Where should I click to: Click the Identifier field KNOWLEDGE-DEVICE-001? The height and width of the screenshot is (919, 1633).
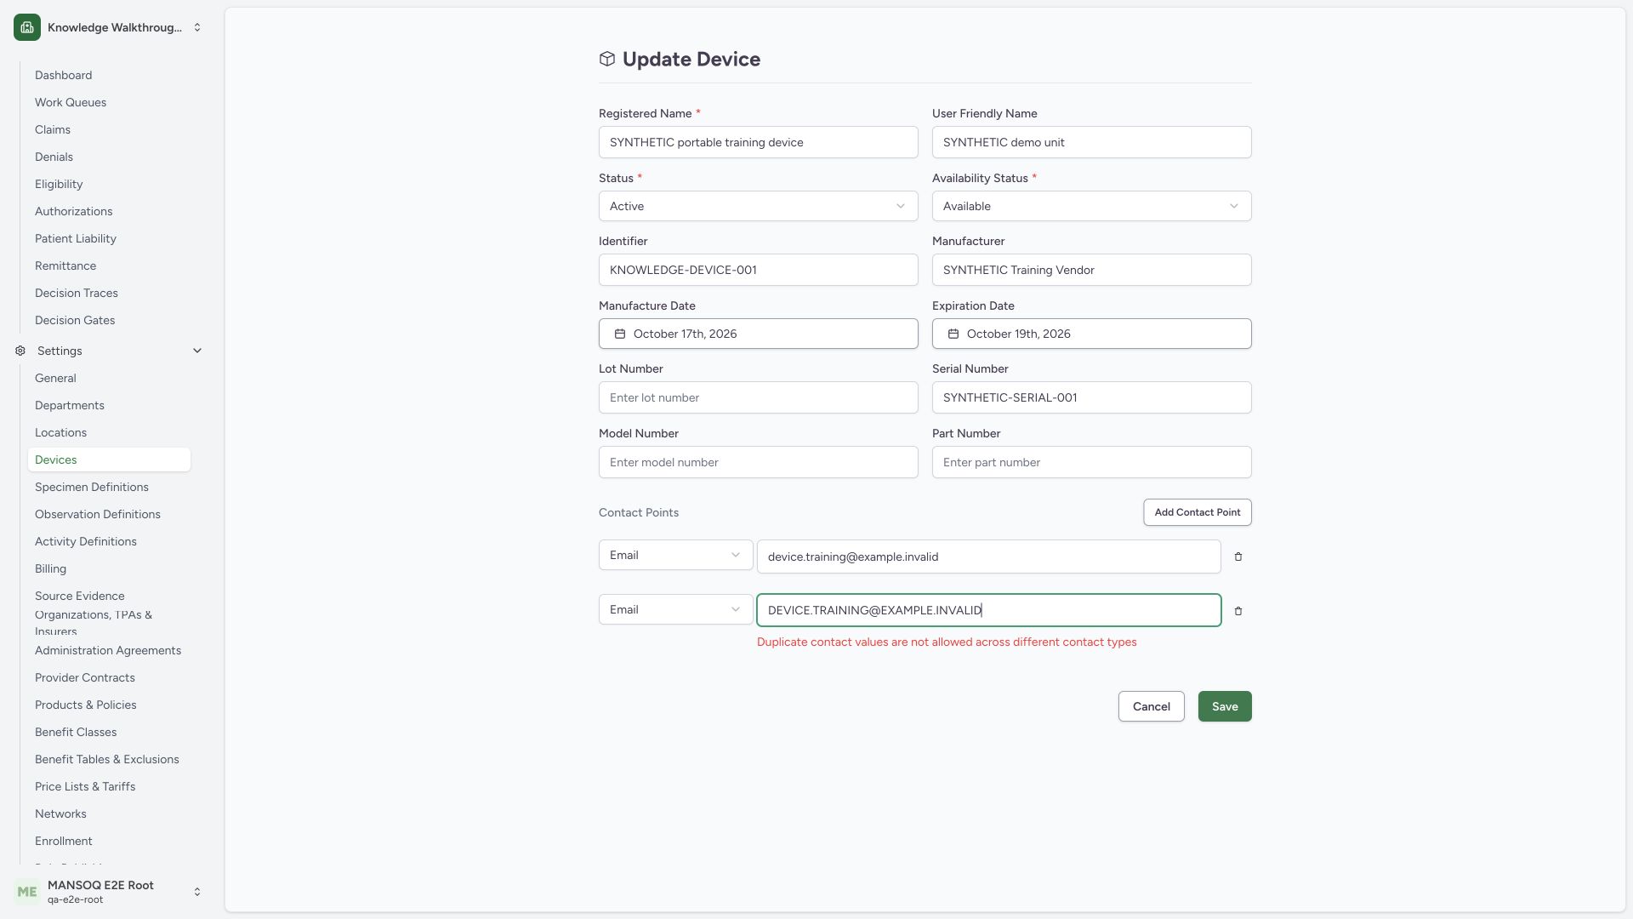(759, 270)
